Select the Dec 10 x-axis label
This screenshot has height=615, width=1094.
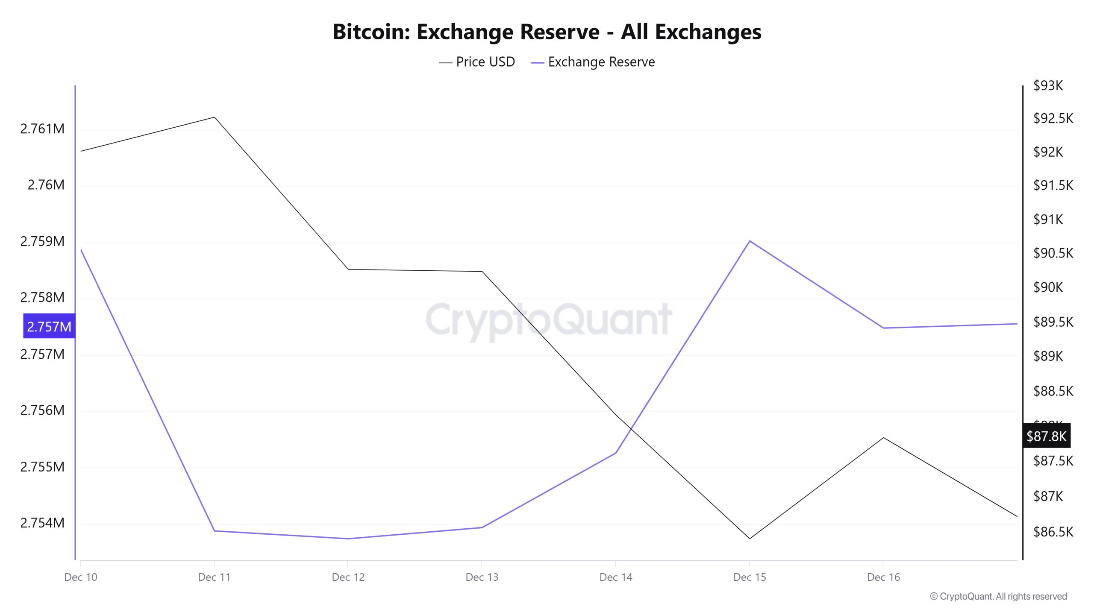(x=81, y=577)
